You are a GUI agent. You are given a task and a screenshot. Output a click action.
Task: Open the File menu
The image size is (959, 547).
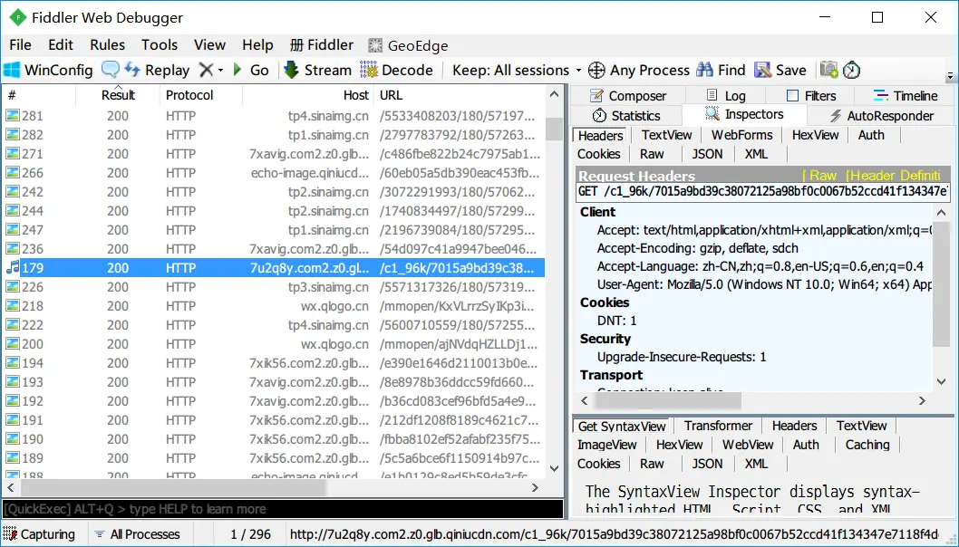pos(20,45)
